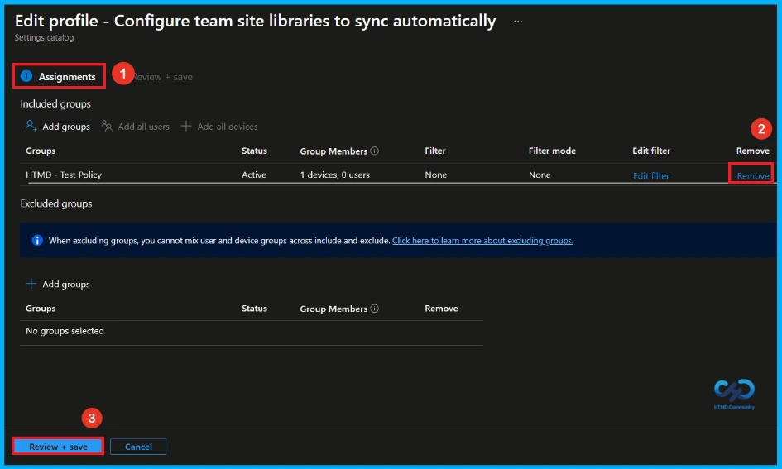
Task: Click the Filter column header
Action: (435, 151)
